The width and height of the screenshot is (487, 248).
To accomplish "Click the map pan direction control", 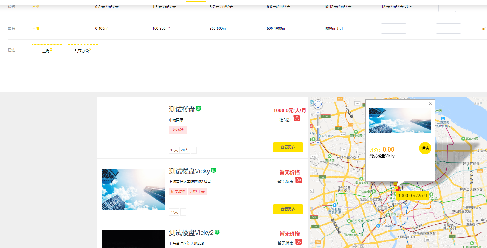I will [x=318, y=104].
